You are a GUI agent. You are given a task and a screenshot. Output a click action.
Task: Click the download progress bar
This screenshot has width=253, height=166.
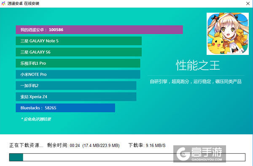coord(127,157)
